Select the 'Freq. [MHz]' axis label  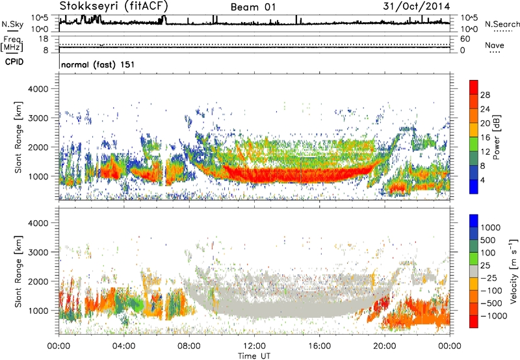pos(12,44)
